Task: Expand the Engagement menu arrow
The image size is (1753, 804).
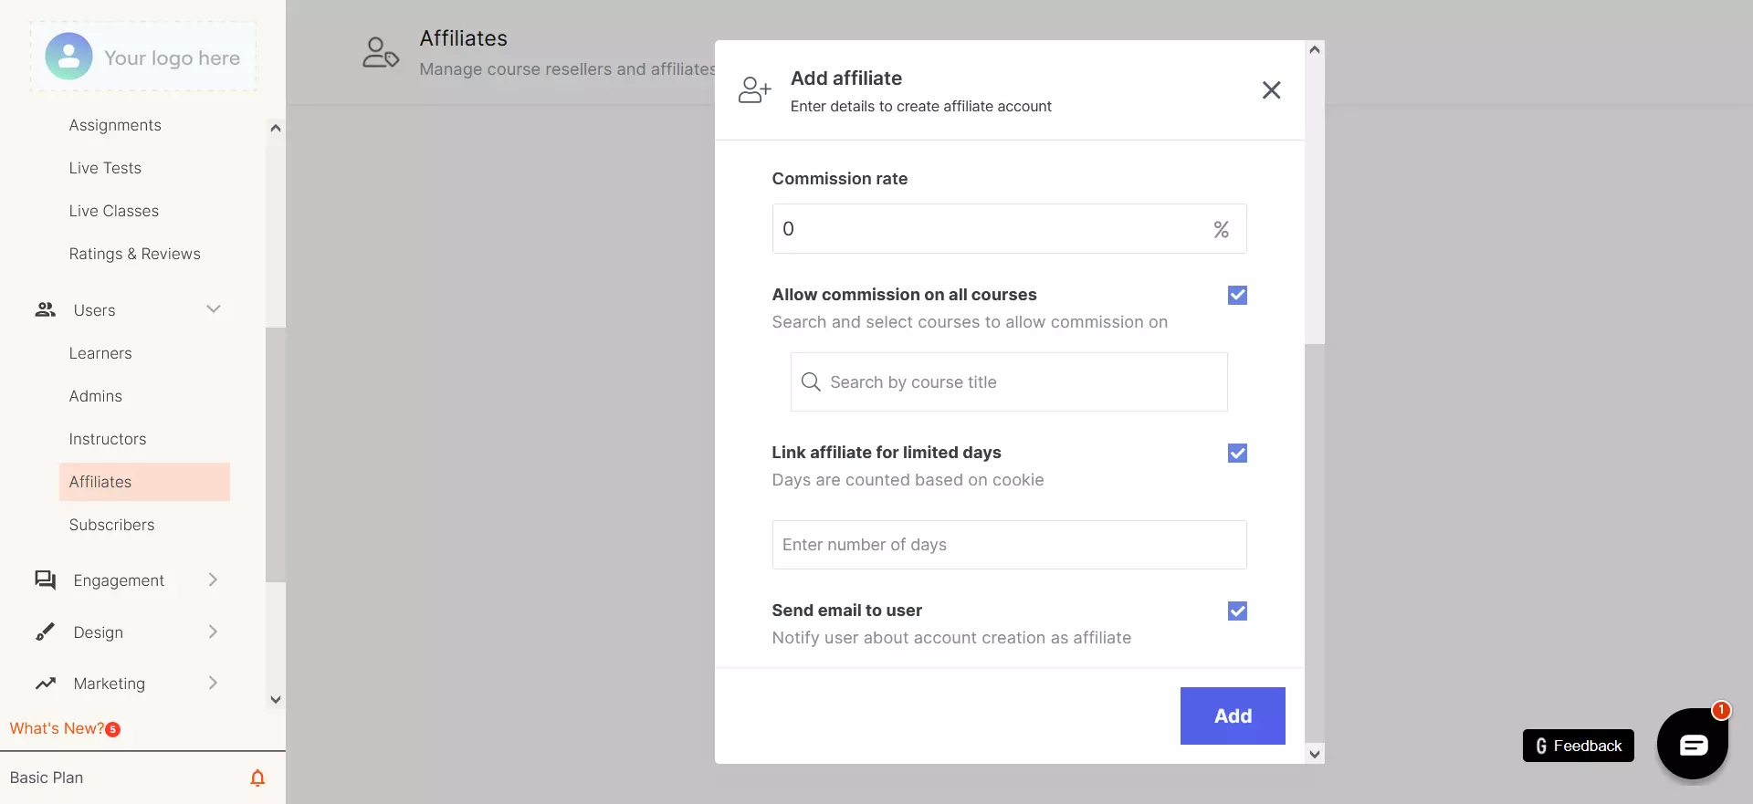Action: (213, 580)
